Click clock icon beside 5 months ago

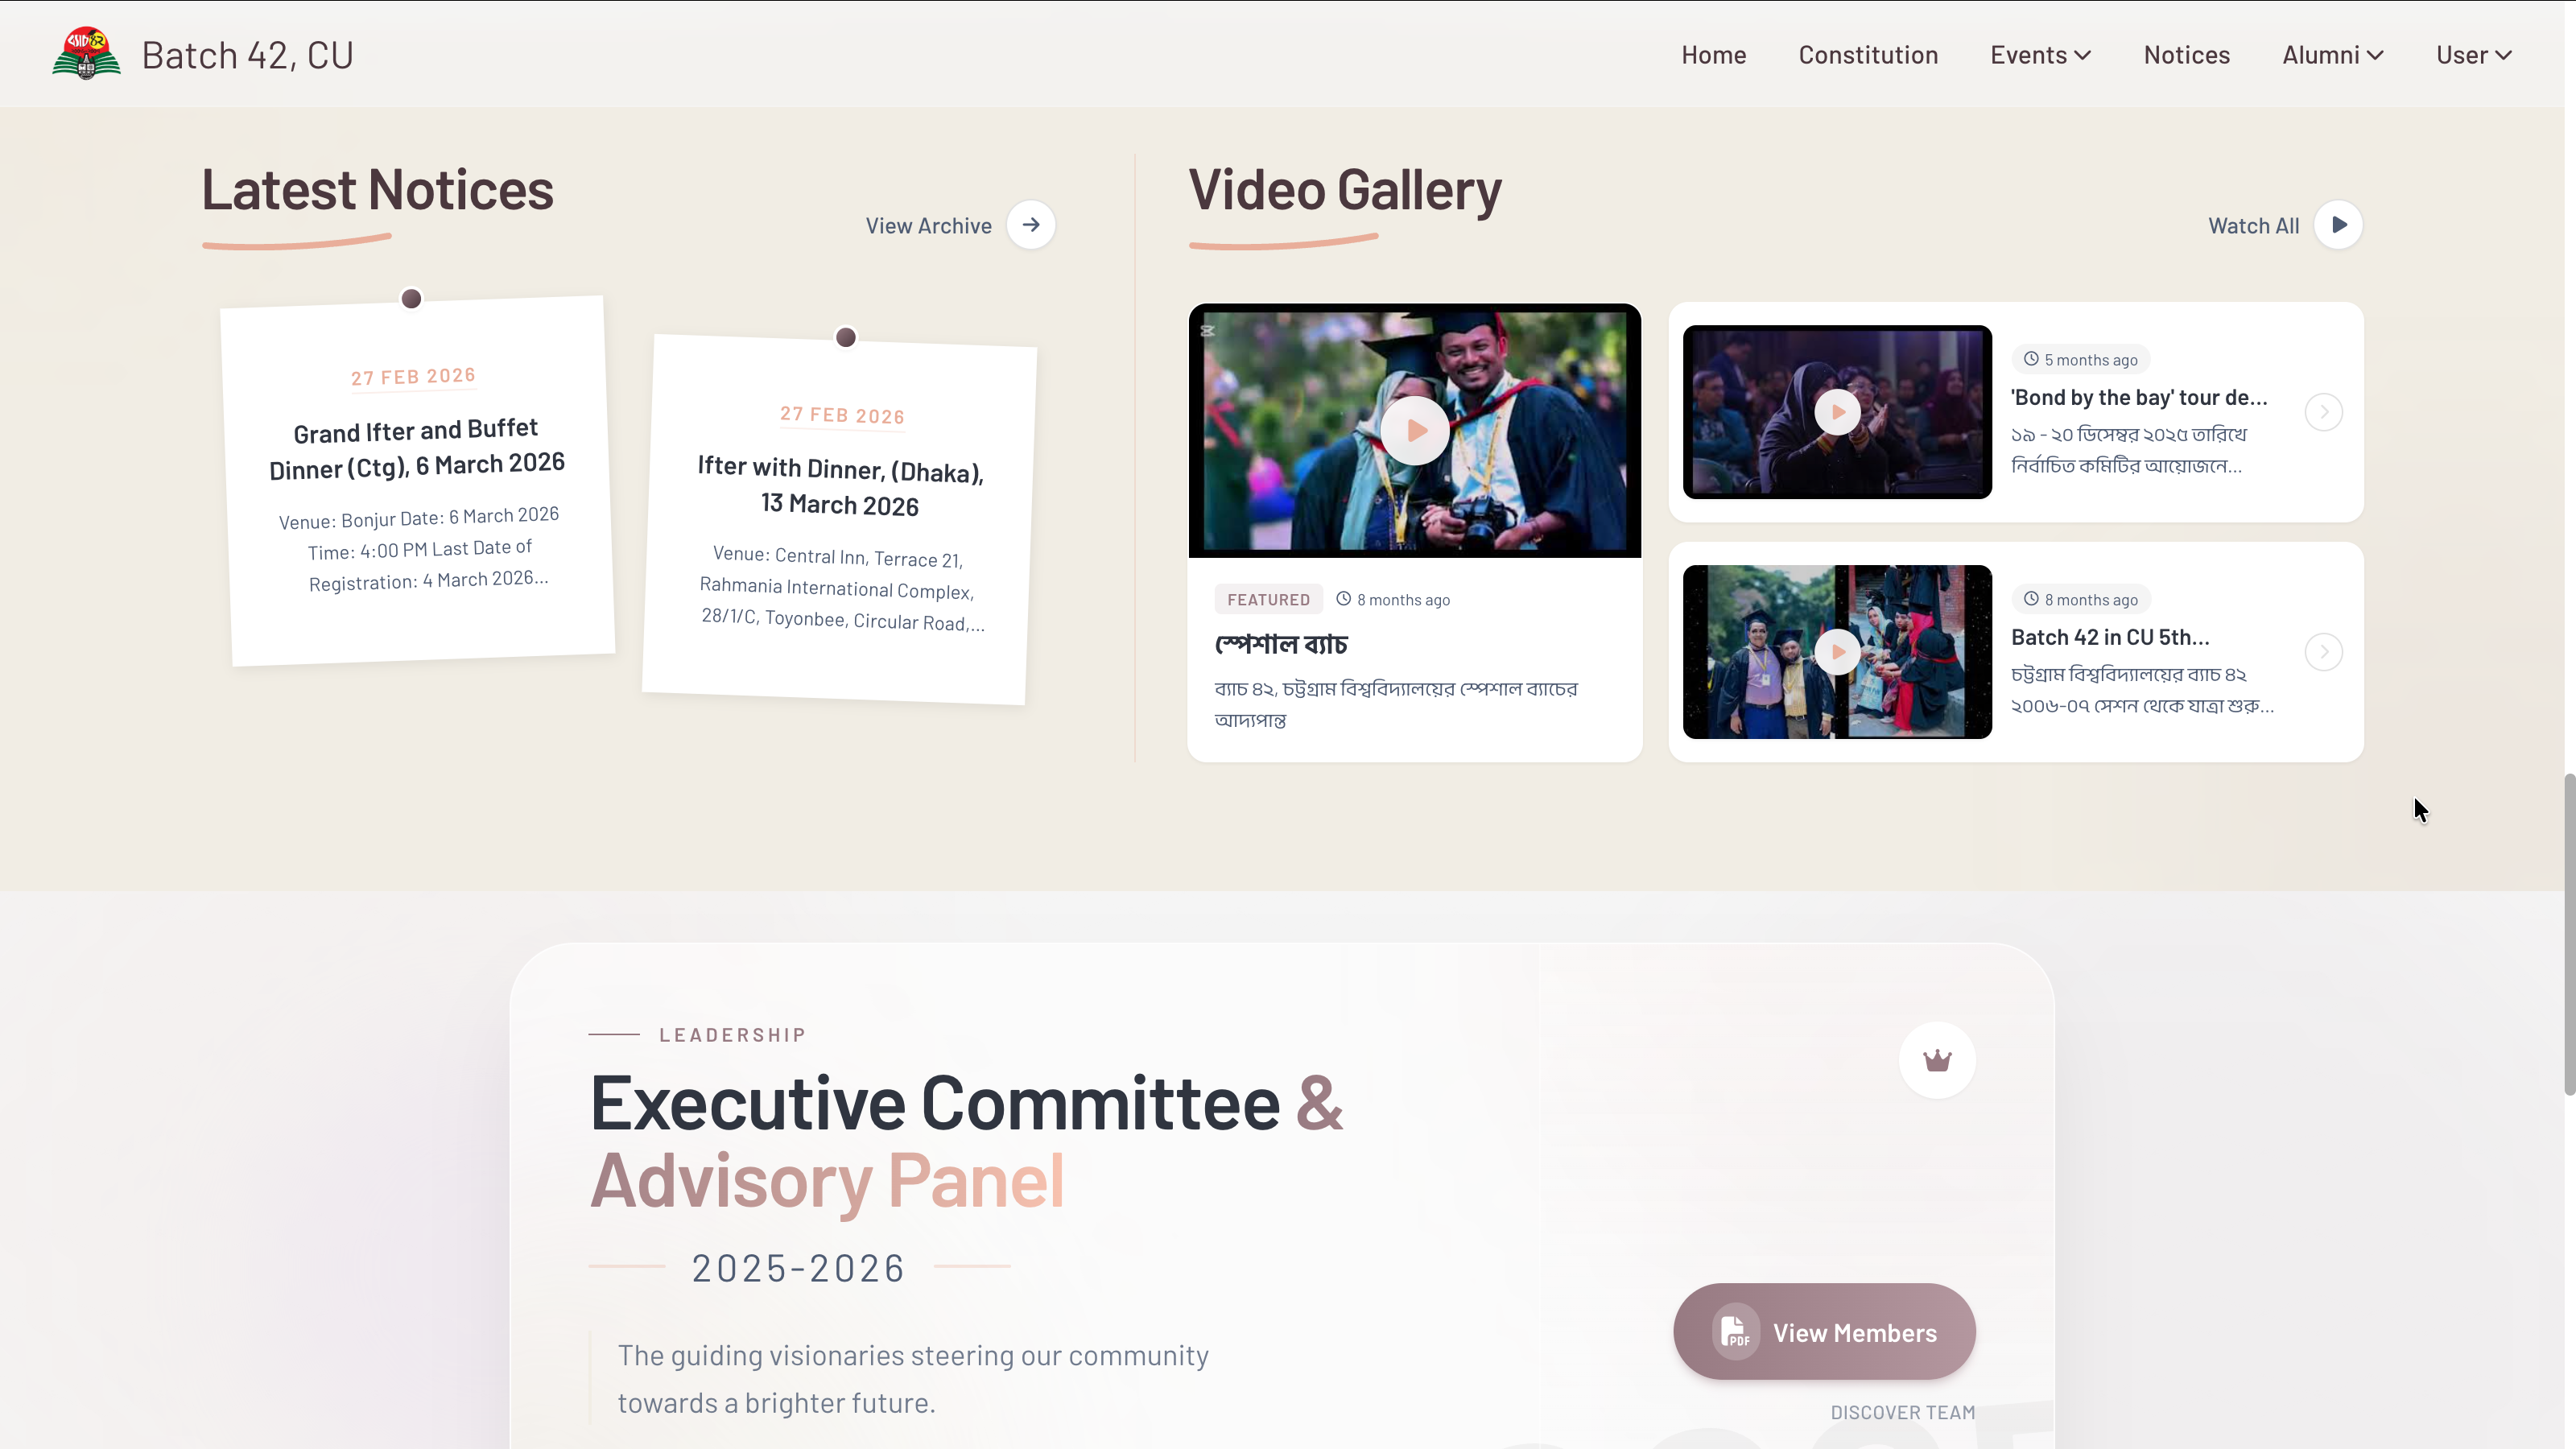point(2031,359)
